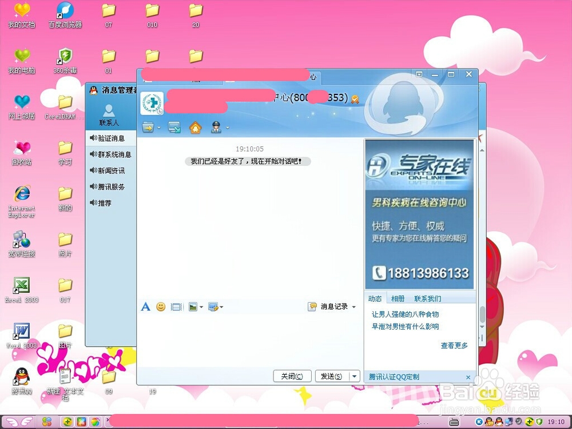Click the 360杀毒 desktop shortcut

coord(65,61)
